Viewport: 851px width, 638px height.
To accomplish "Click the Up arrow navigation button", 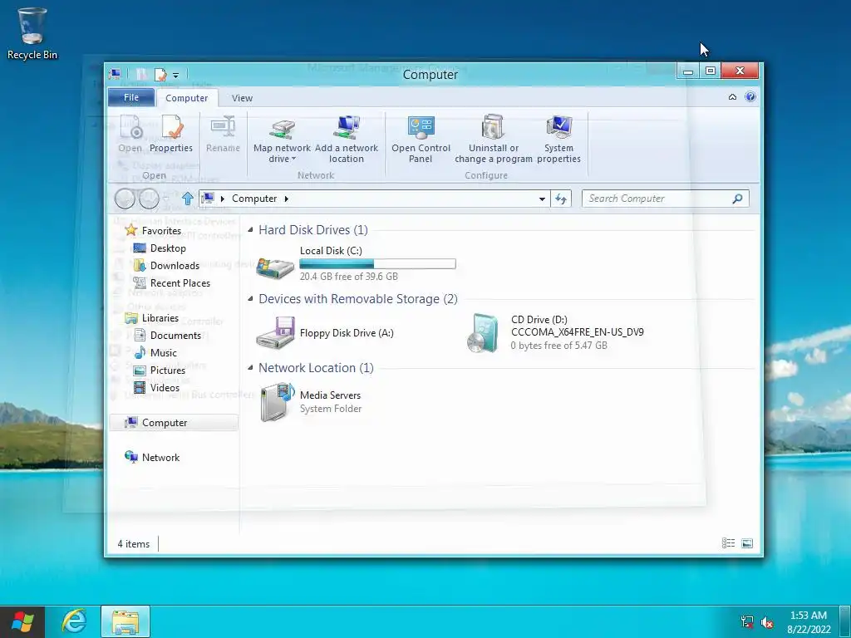I will pyautogui.click(x=188, y=199).
